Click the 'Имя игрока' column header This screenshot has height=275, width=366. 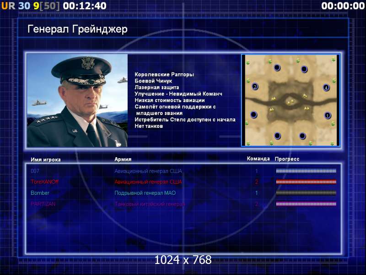click(46, 159)
